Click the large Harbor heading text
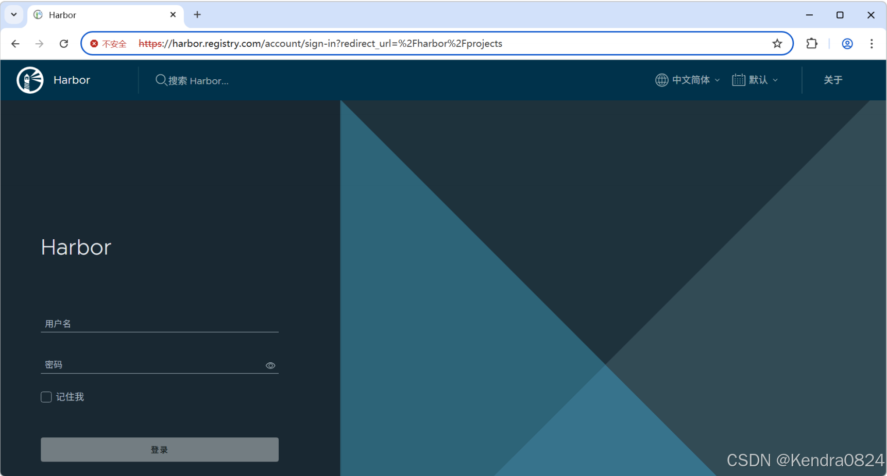Viewport: 887px width, 476px height. (x=76, y=248)
